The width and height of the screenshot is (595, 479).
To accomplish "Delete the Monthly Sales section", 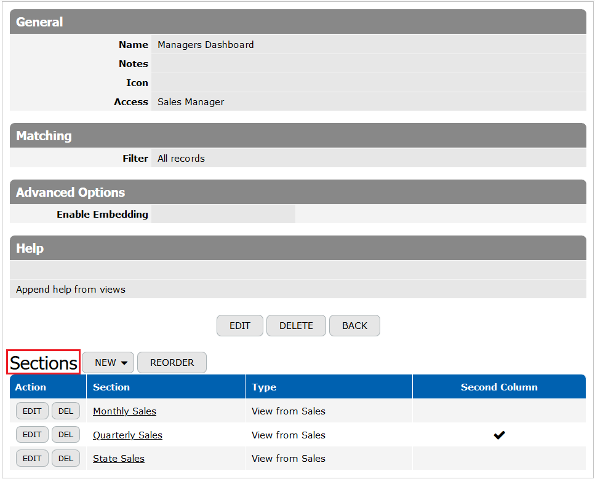I will click(66, 411).
